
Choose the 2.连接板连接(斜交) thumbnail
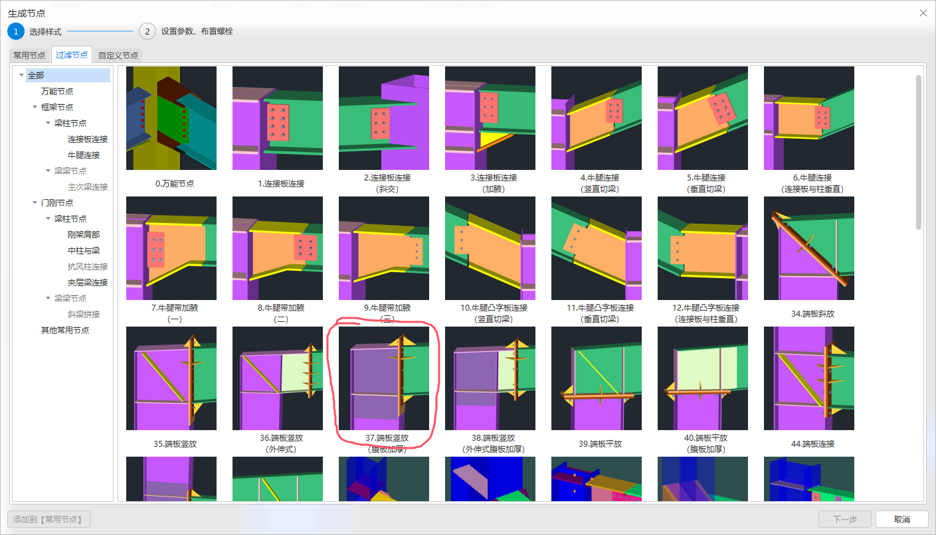click(x=384, y=118)
